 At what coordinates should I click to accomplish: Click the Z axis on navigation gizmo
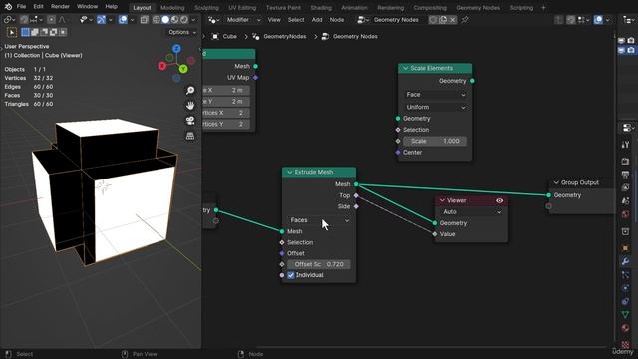(176, 49)
